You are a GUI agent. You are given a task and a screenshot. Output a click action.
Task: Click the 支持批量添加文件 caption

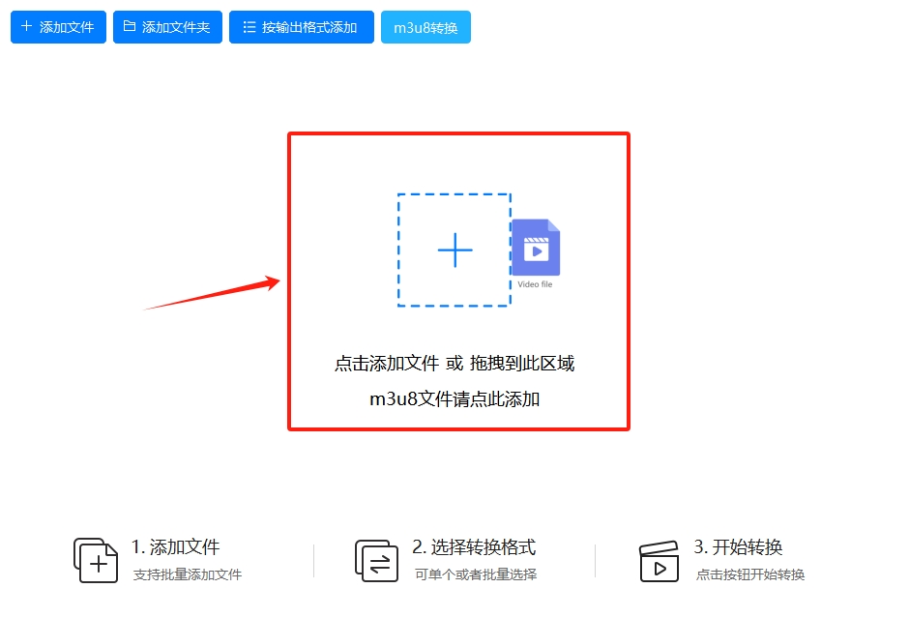click(188, 574)
